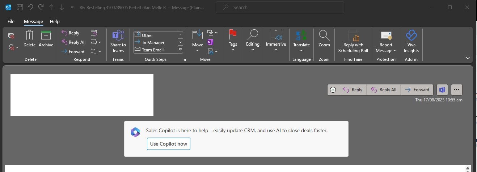
Task: Click the Reply with Meeting calendar icon
Action: click(x=94, y=33)
